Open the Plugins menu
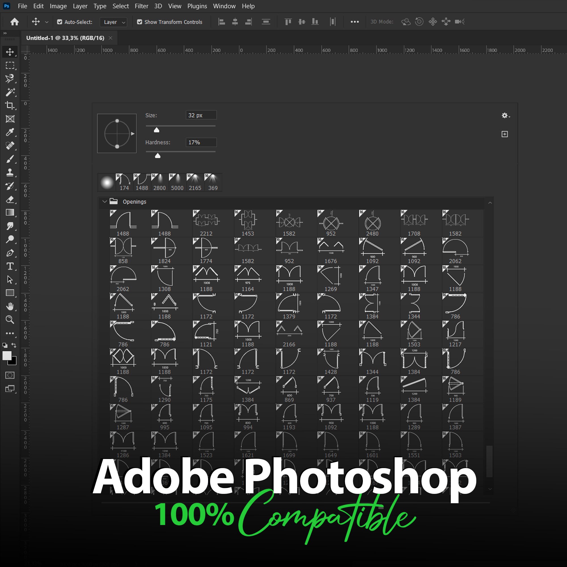Screen dimensions: 567x567 click(x=197, y=6)
